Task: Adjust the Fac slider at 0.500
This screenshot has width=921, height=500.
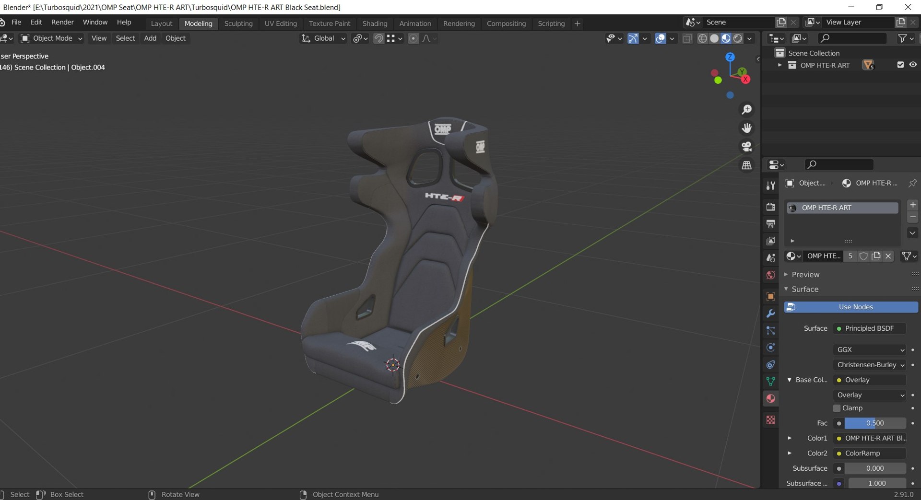Action: [875, 423]
